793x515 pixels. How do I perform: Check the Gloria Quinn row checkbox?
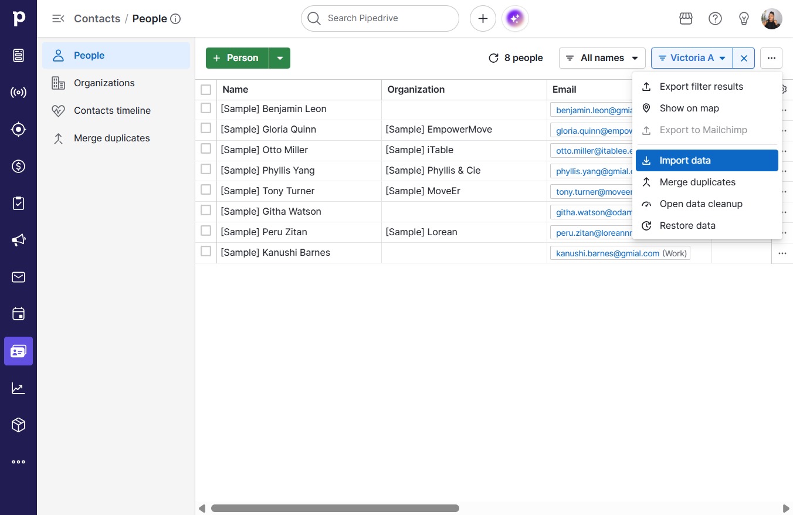pos(206,128)
